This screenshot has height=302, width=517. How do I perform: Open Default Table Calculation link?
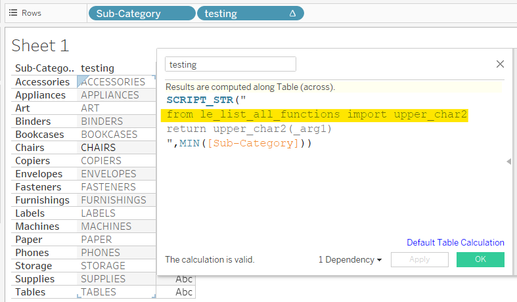click(455, 242)
